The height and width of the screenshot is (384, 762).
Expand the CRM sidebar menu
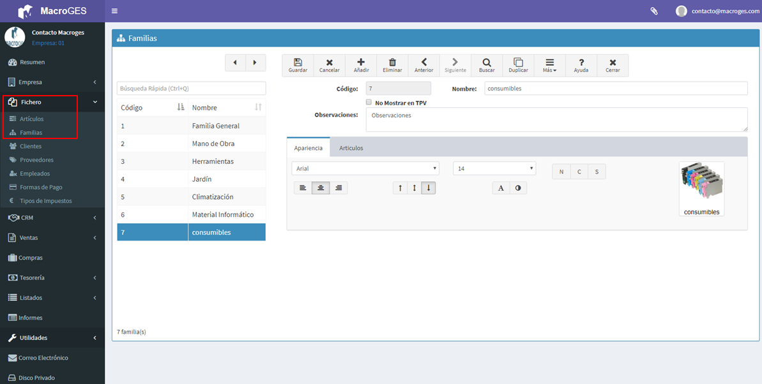coord(52,218)
